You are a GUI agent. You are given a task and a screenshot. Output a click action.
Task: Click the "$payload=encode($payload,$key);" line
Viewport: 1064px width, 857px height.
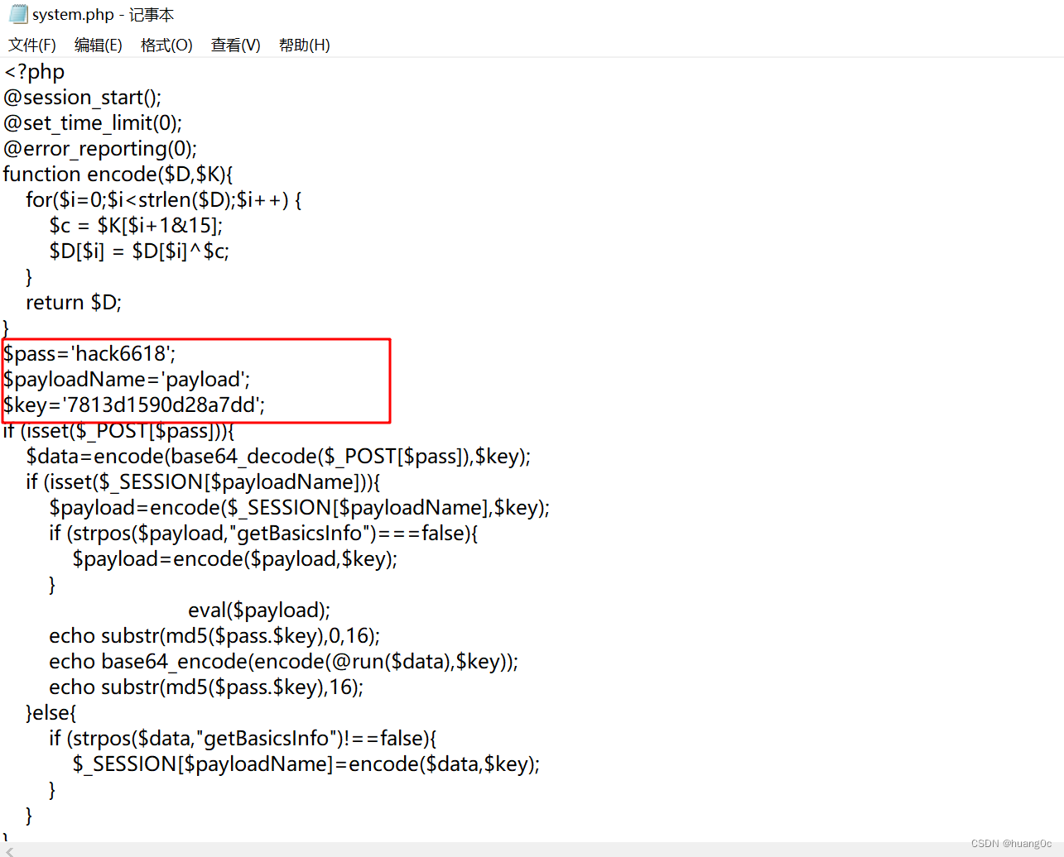235,559
